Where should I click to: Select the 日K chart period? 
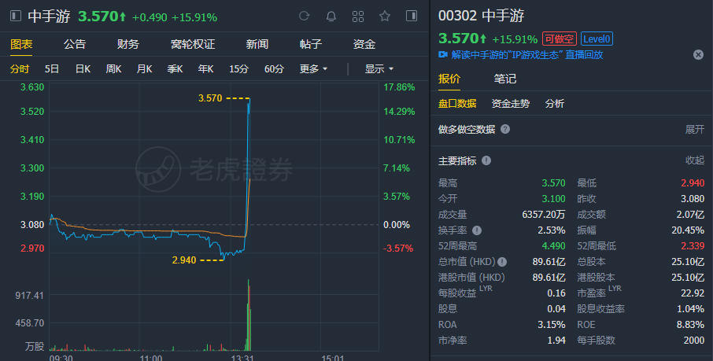[x=83, y=68]
